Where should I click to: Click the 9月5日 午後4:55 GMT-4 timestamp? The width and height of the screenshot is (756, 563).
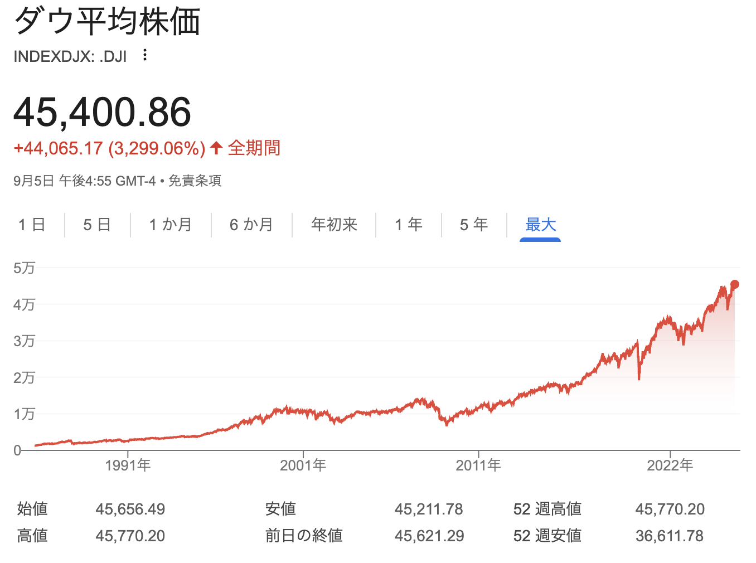point(85,181)
